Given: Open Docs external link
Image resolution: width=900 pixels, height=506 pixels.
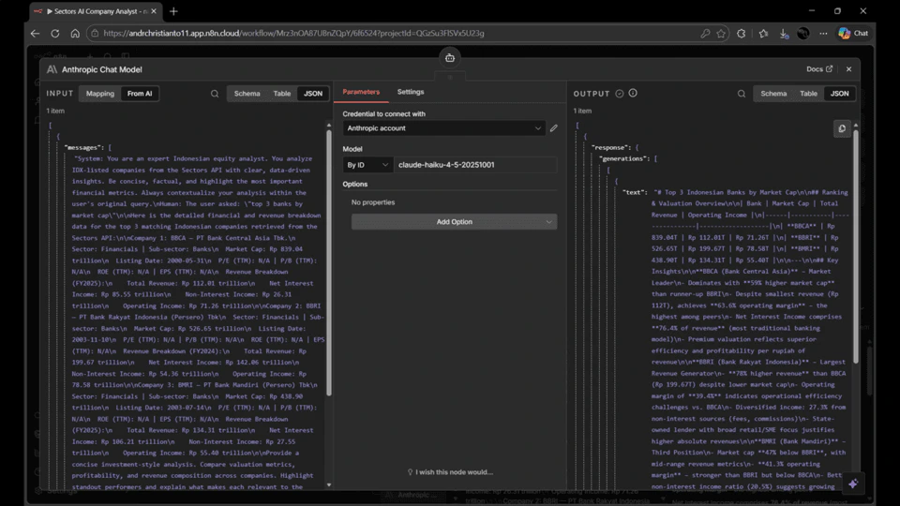Looking at the screenshot, I should pos(819,68).
